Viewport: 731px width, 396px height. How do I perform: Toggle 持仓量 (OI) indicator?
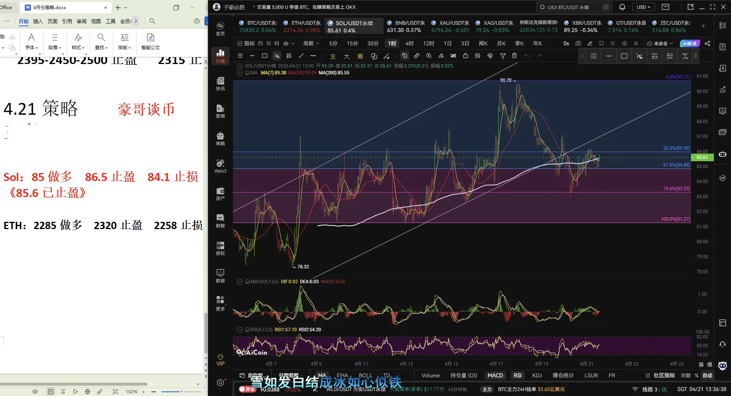pyautogui.click(x=464, y=375)
